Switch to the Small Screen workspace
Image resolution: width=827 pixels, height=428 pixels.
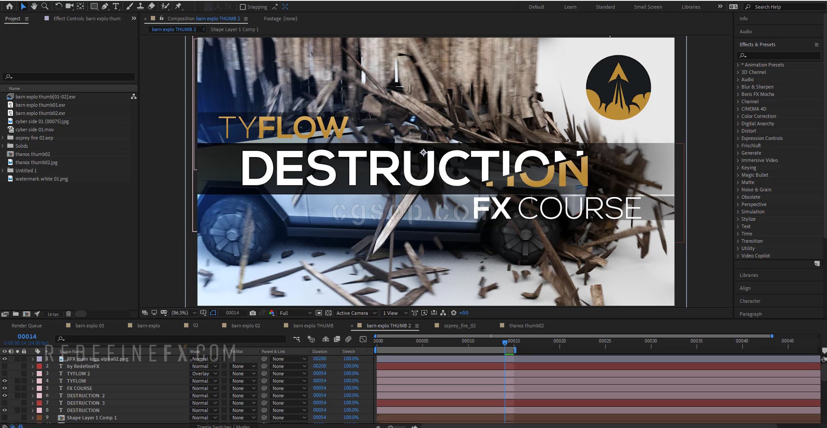(648, 7)
